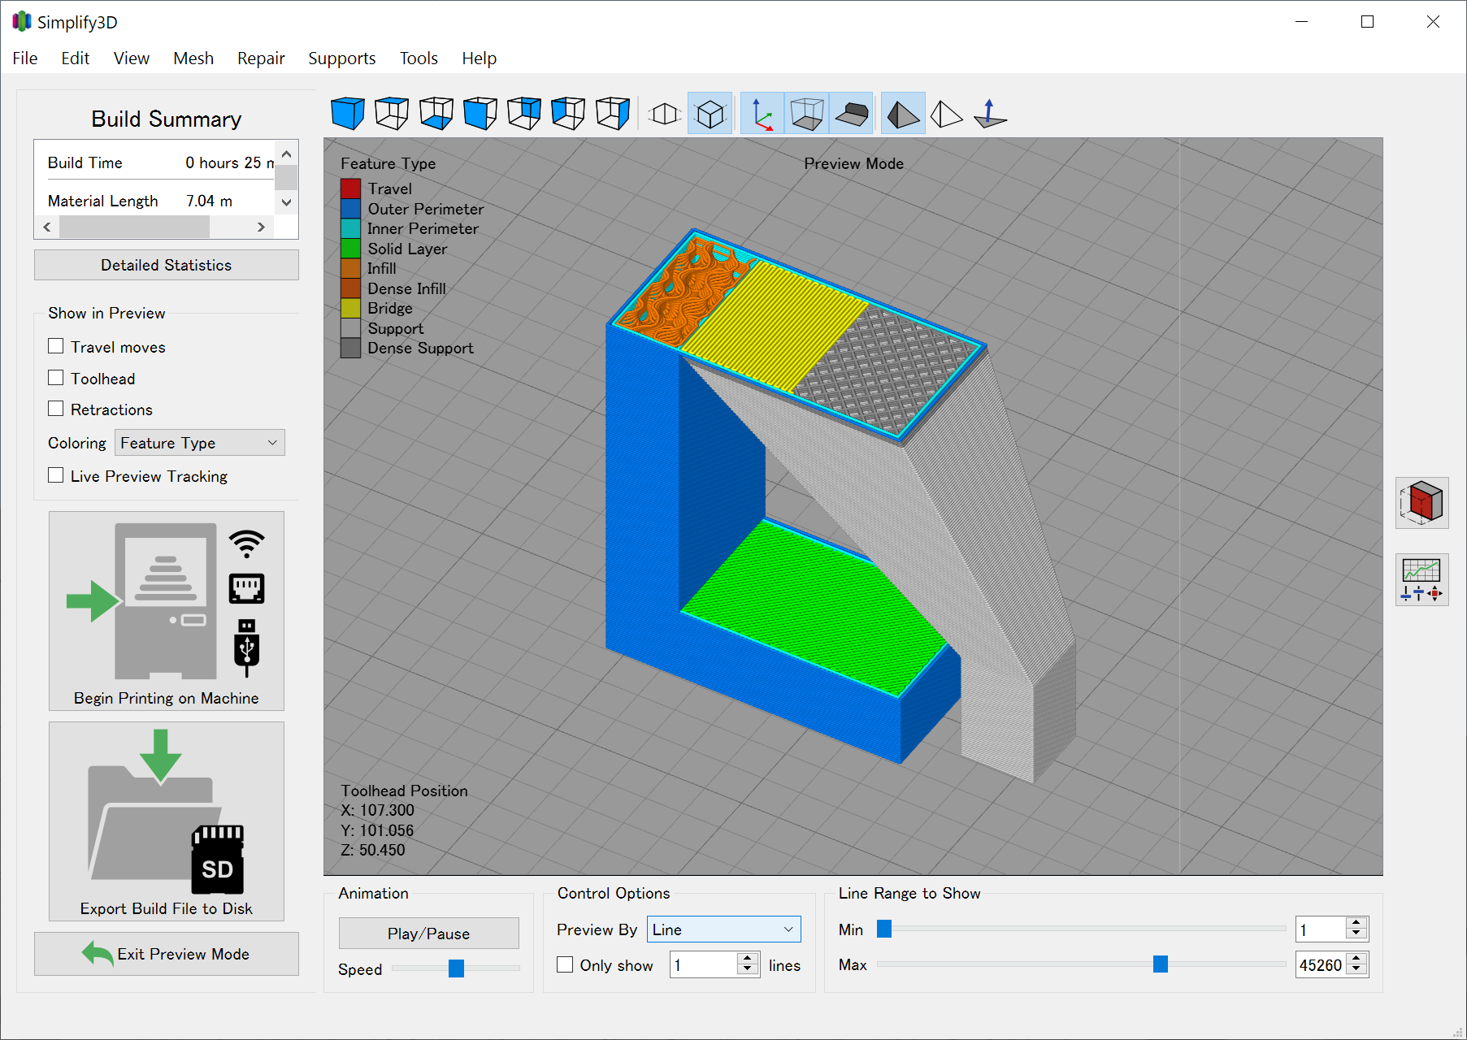Select solid model rendering icon
This screenshot has width=1467, height=1040.
pos(903,114)
